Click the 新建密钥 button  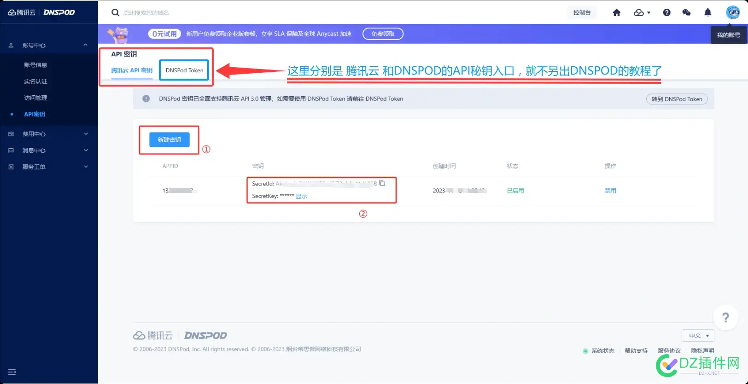coord(169,140)
